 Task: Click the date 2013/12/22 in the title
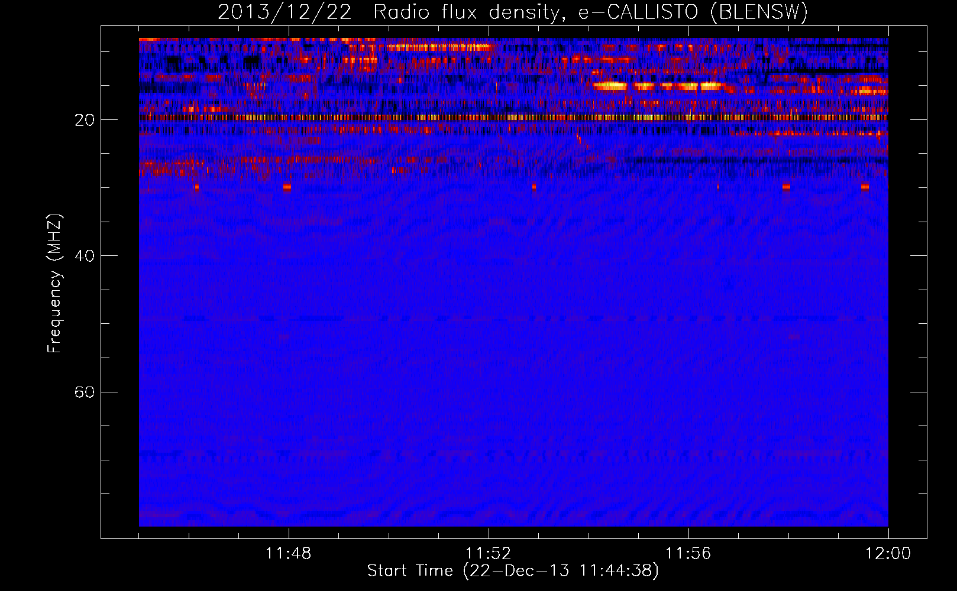click(284, 12)
